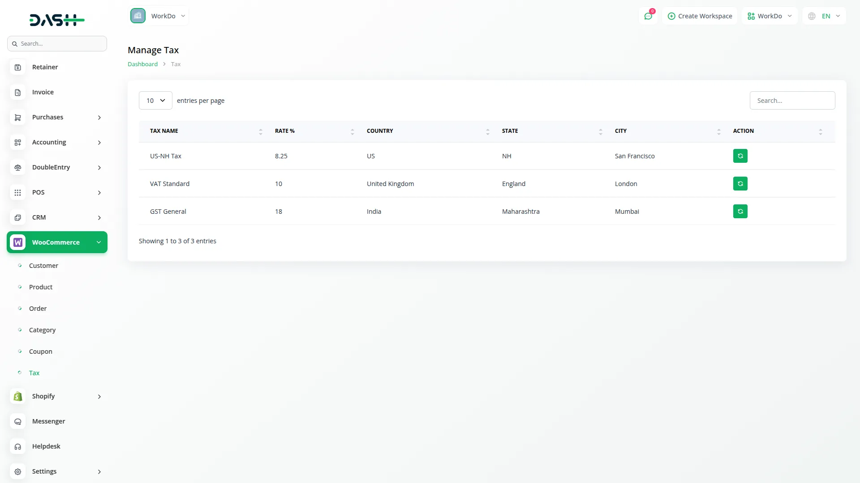The image size is (860, 483).
Task: Click inside the table Search field
Action: tap(792, 100)
